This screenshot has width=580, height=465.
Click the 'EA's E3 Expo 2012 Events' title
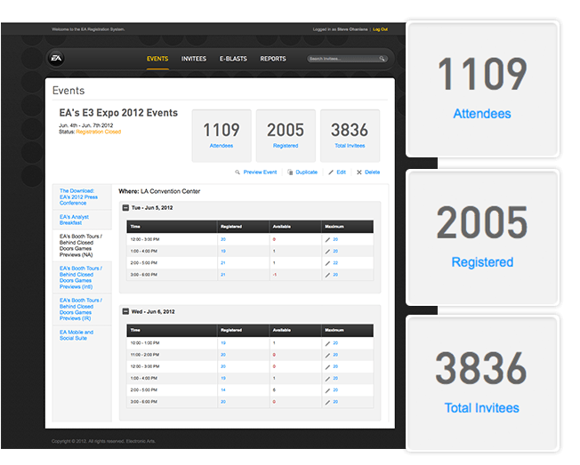[x=118, y=113]
